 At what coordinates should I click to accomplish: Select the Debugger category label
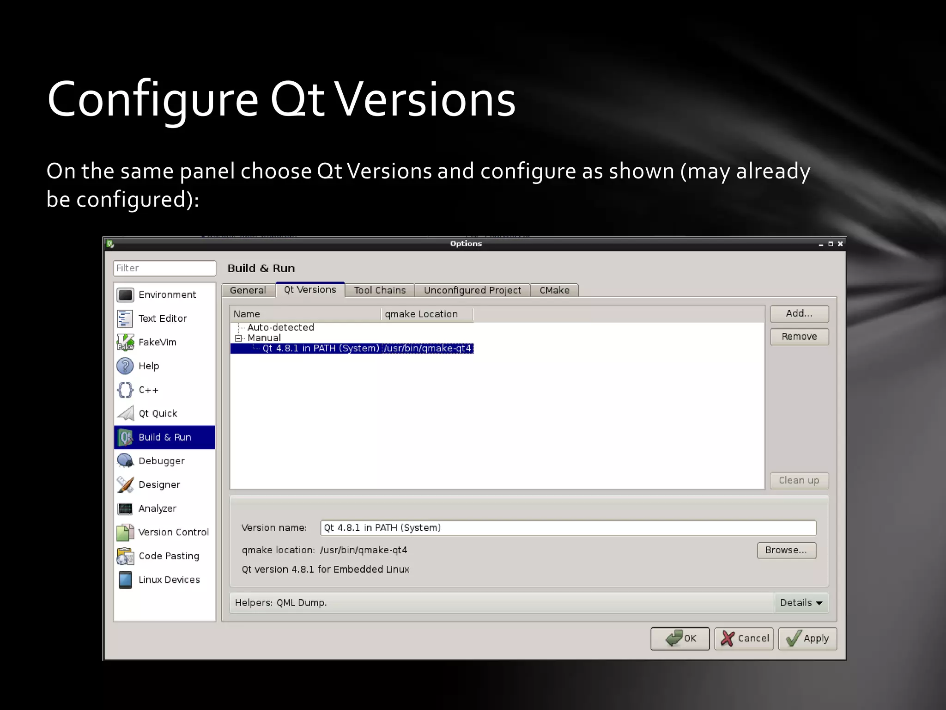tap(162, 461)
